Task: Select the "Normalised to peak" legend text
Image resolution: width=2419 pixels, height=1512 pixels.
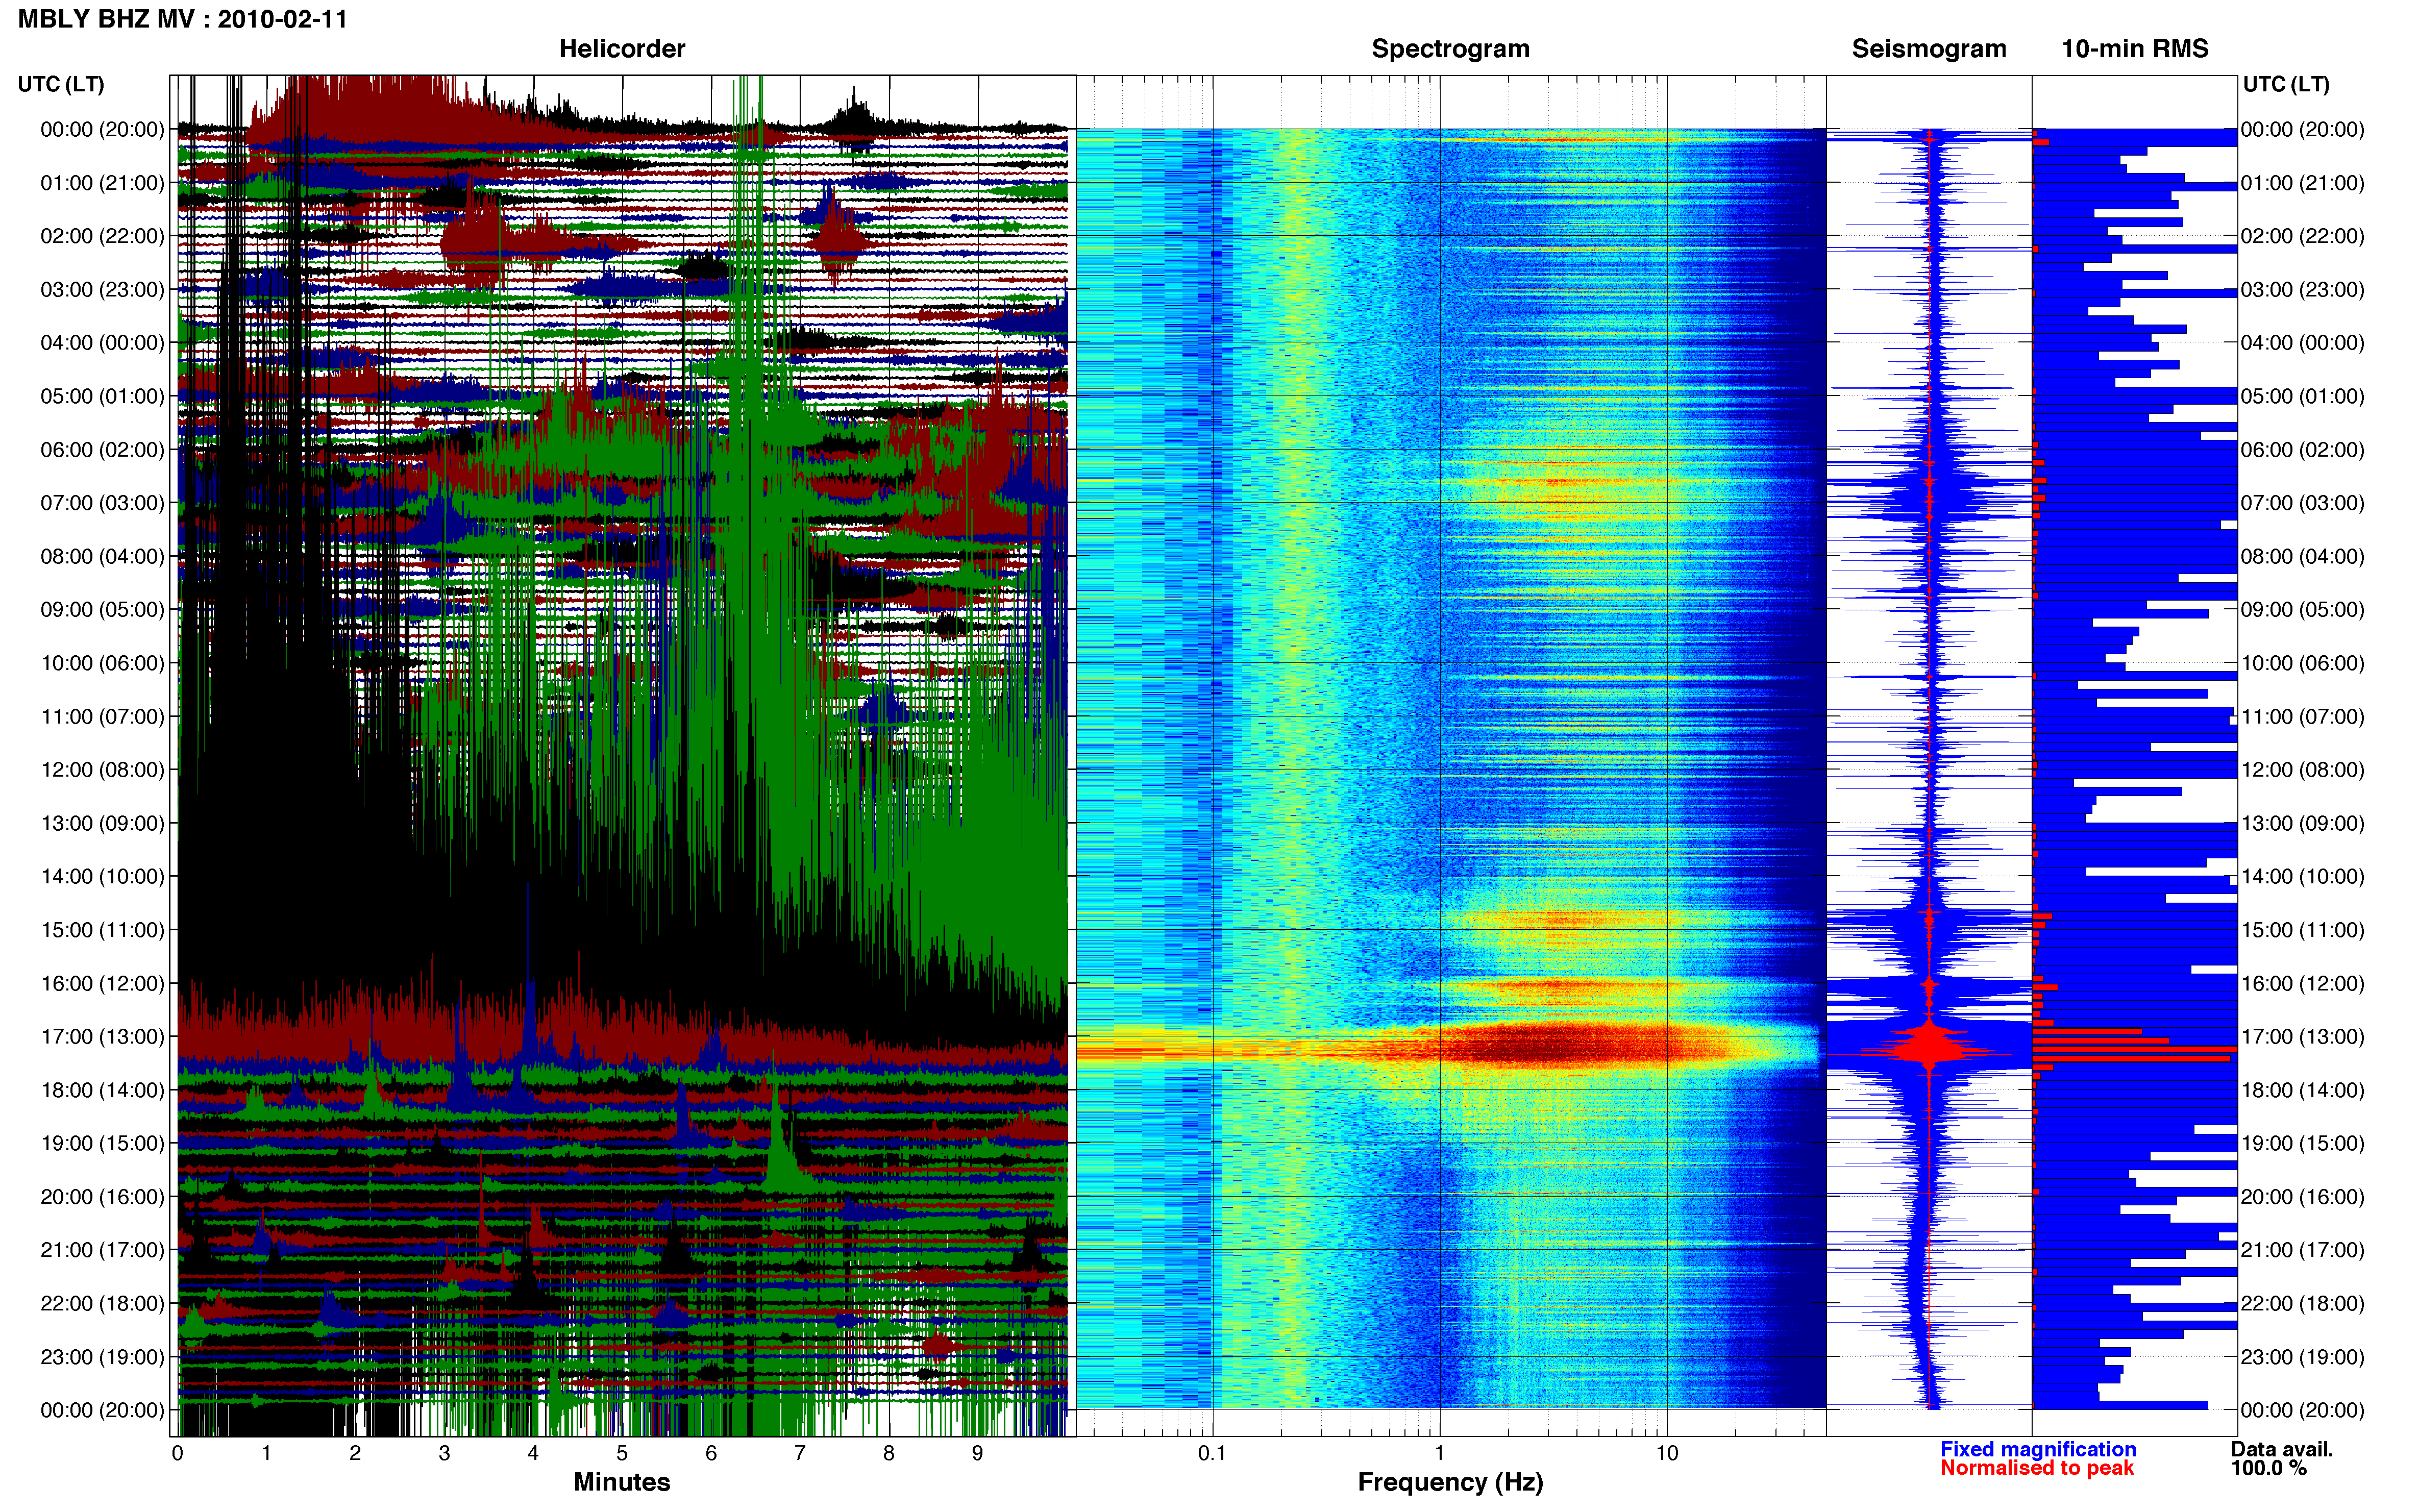Action: coord(2037,1468)
